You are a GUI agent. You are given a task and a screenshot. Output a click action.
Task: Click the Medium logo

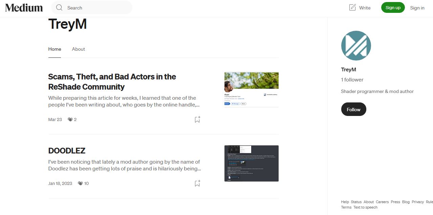(x=24, y=8)
